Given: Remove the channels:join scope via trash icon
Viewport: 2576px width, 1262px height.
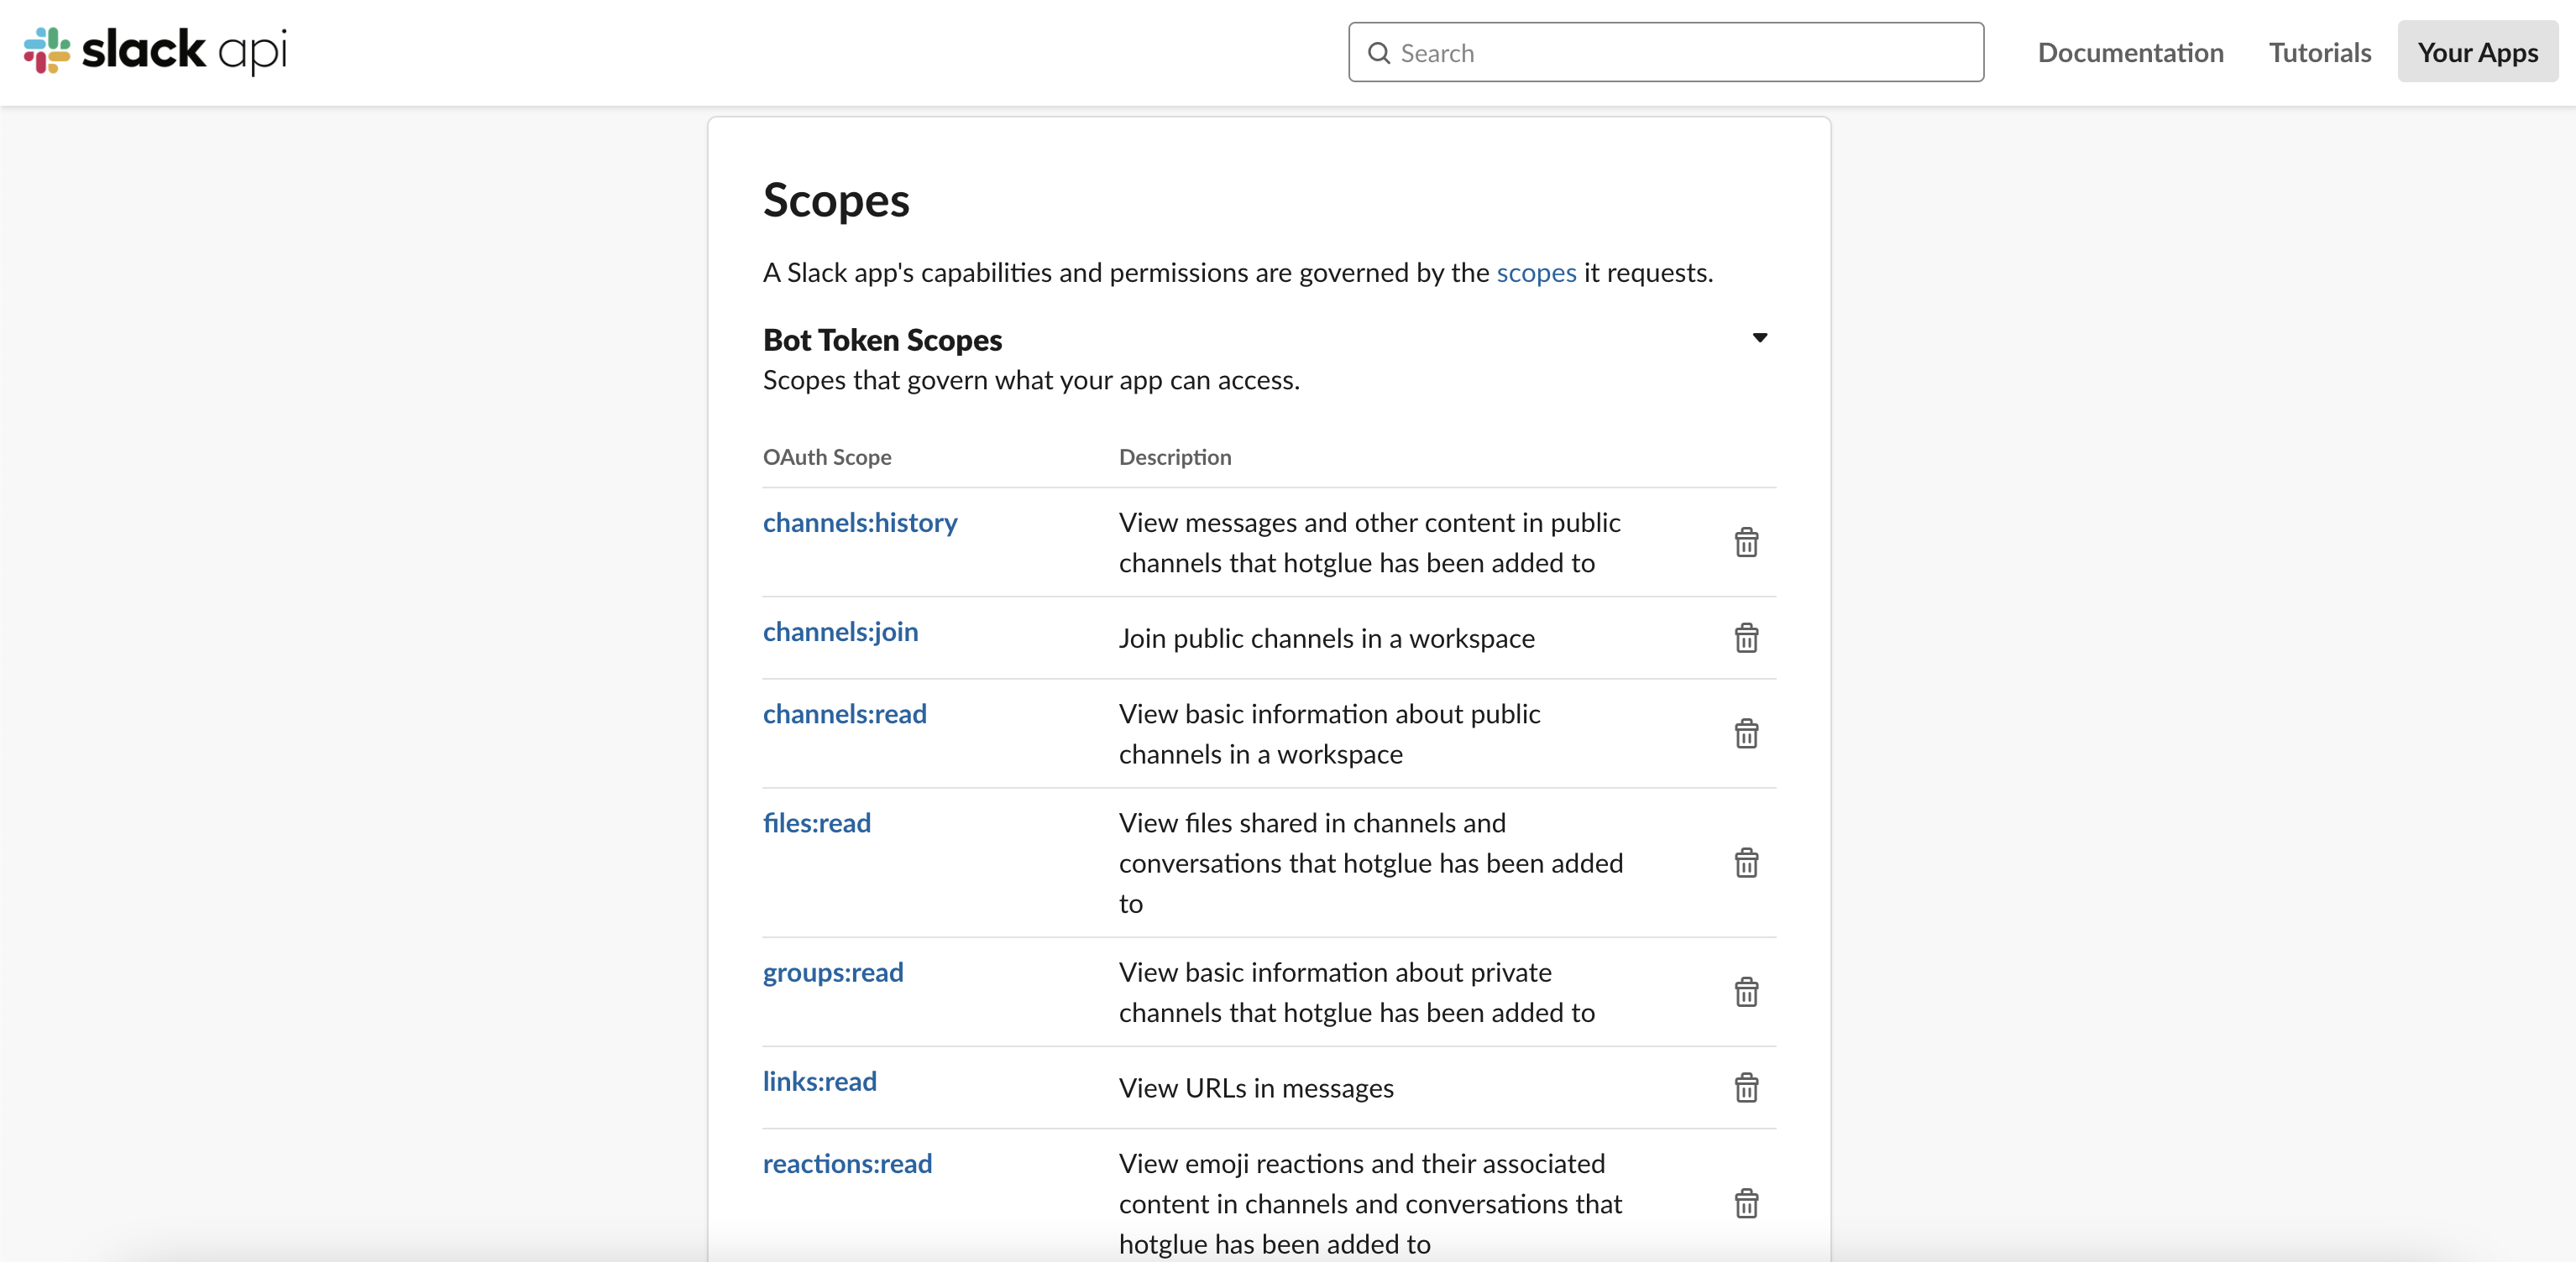Looking at the screenshot, I should pyautogui.click(x=1746, y=638).
